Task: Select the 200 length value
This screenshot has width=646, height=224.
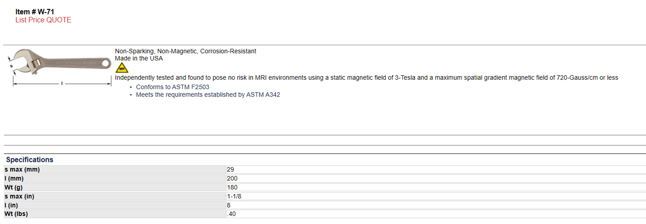Action: coord(232,178)
